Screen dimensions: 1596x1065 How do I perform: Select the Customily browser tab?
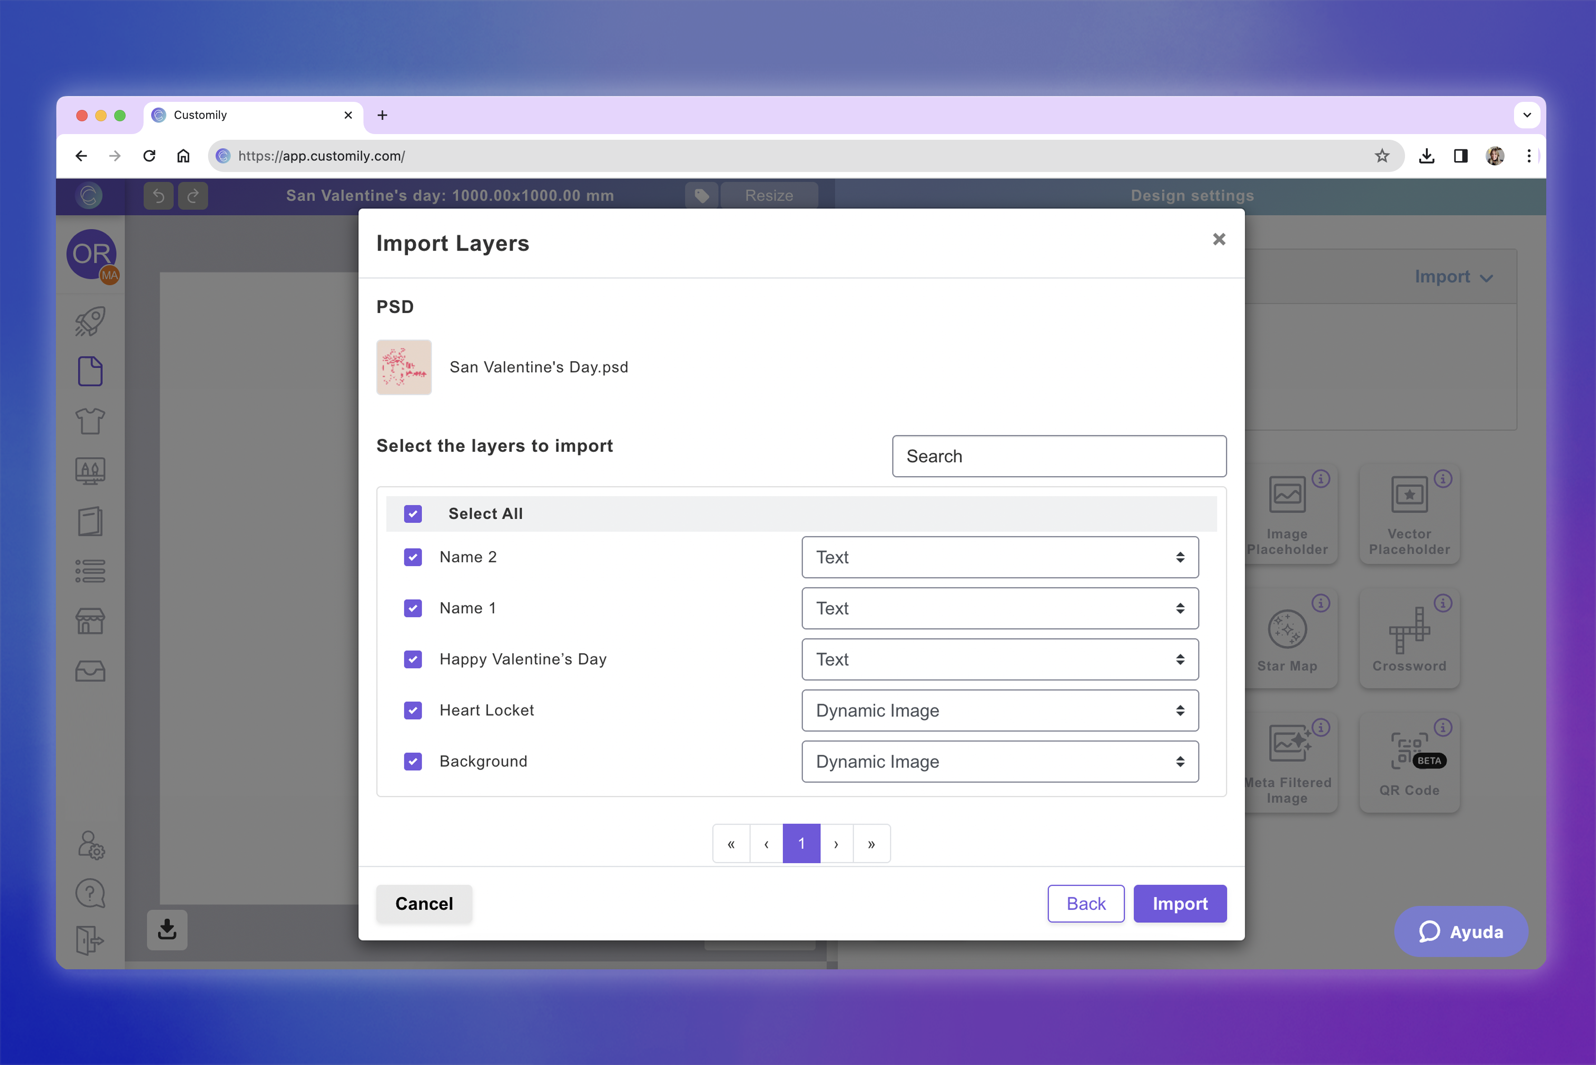pyautogui.click(x=252, y=116)
